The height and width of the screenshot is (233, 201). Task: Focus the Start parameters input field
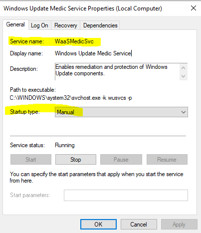[126, 195]
